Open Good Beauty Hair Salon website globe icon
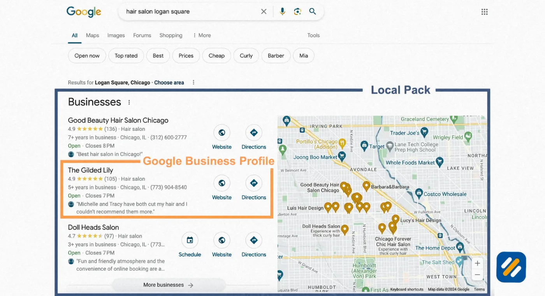Screen dimensions: 545x296 222,133
